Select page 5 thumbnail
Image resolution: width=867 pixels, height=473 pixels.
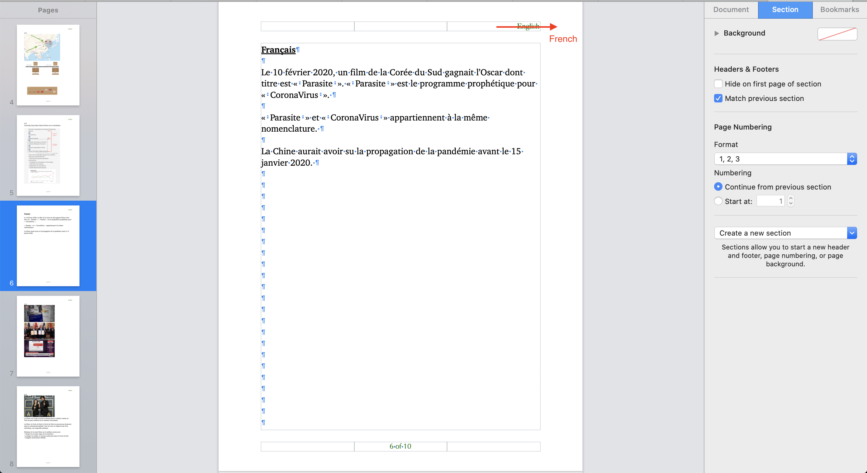coord(48,155)
